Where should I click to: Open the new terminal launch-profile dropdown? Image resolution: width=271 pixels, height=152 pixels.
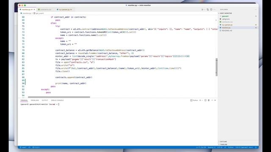202,100
